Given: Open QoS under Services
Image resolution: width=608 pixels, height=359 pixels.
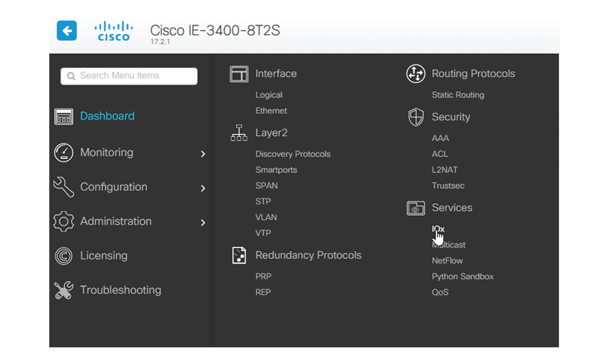Looking at the screenshot, I should (x=440, y=292).
